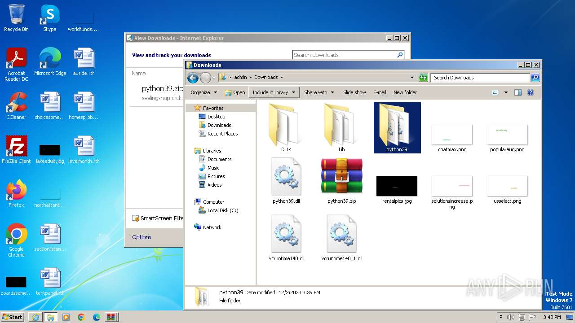Click Include in library dropdown
Image resolution: width=575 pixels, height=323 pixels.
pyautogui.click(x=274, y=92)
